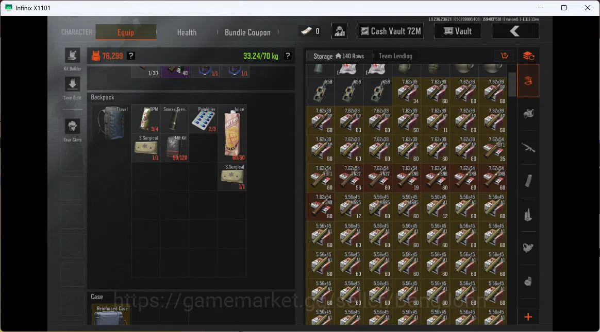Select the Smoke Gren. in backpack
The height and width of the screenshot is (332, 600).
[175, 119]
